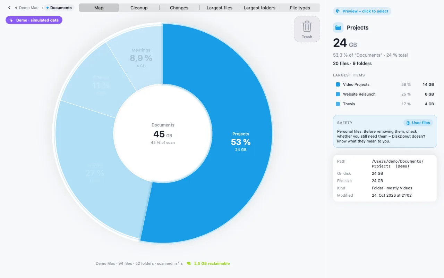Click the Website Relaunch color square
This screenshot has width=444, height=278.
tap(338, 94)
